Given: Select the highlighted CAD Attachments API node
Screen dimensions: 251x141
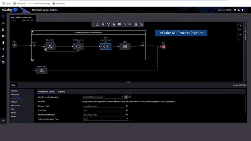Looking at the screenshot, I should [x=105, y=47].
